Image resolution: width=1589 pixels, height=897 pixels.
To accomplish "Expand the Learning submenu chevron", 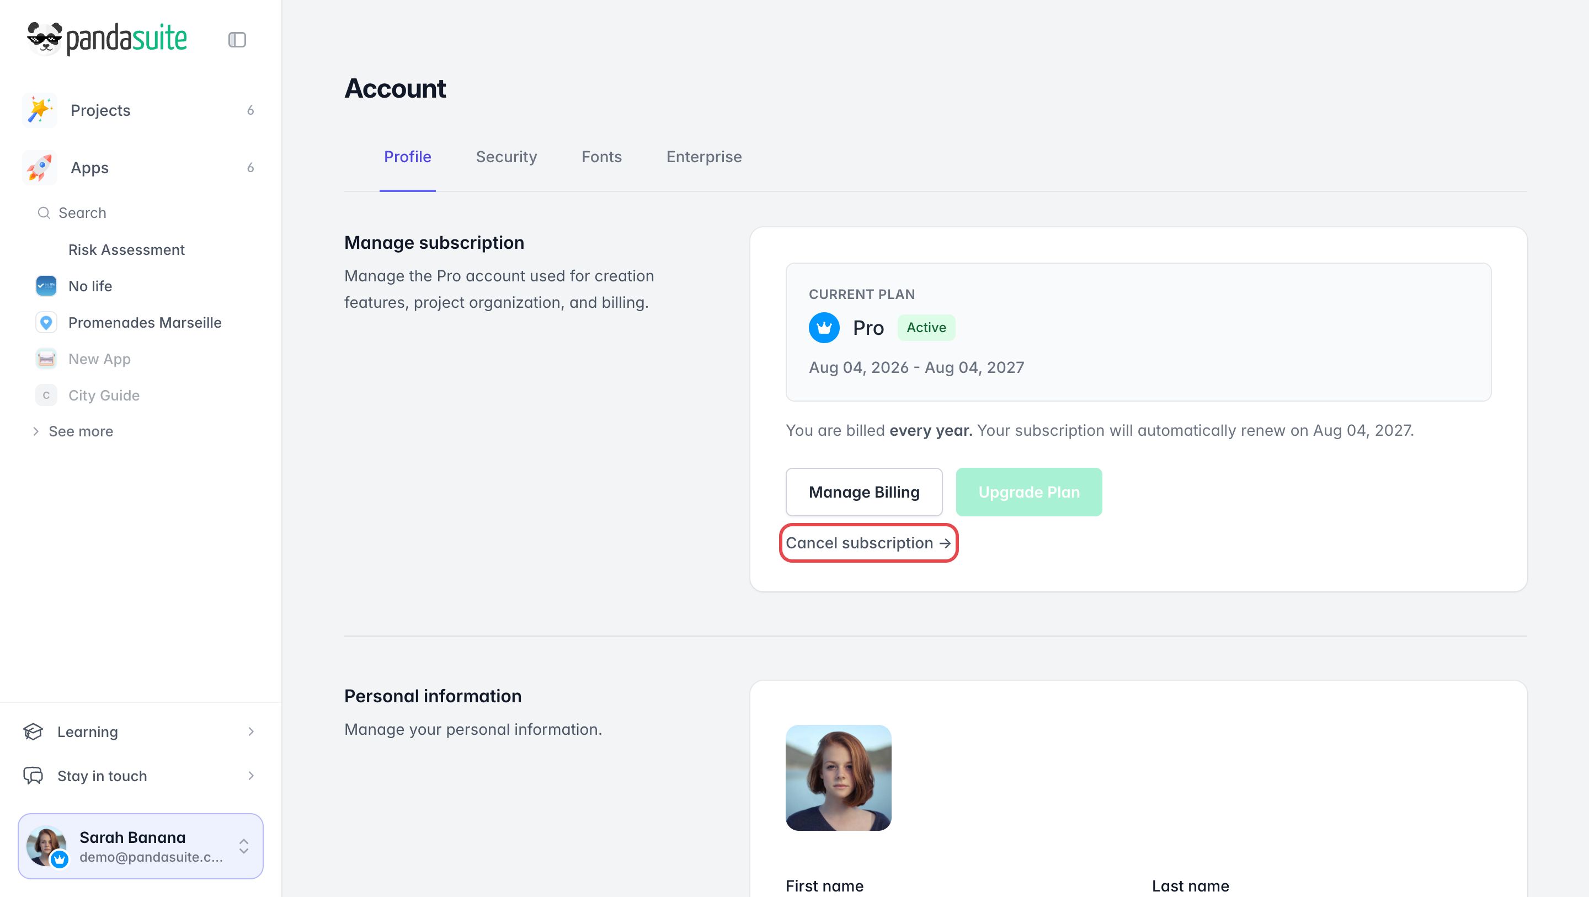I will point(250,732).
